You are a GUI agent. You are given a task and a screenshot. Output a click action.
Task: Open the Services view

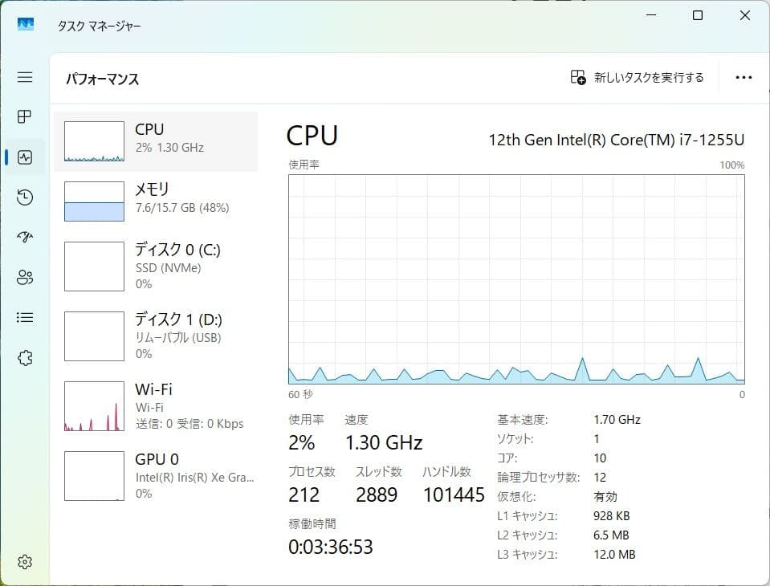[x=24, y=357]
